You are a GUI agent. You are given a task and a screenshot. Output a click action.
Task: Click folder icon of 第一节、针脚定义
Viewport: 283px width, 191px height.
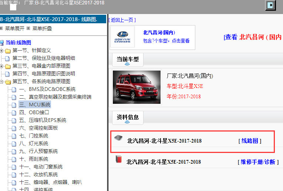(8, 51)
